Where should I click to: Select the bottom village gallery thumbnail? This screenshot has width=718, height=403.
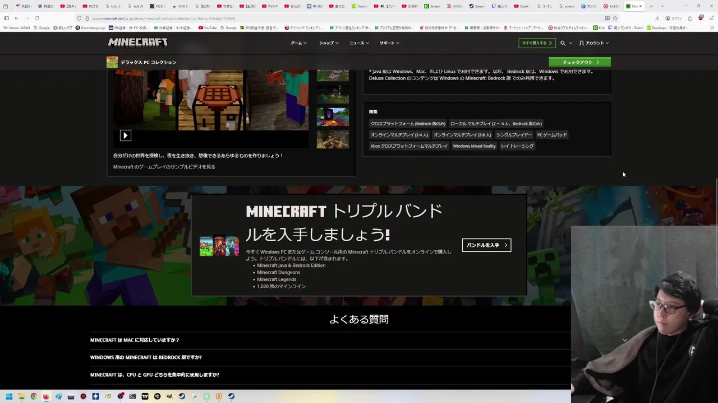[333, 139]
